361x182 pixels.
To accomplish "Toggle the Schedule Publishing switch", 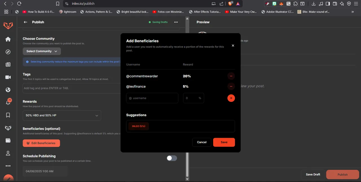I will point(172,158).
